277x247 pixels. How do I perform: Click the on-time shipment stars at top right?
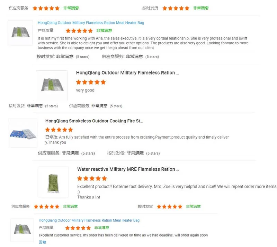click(x=176, y=8)
